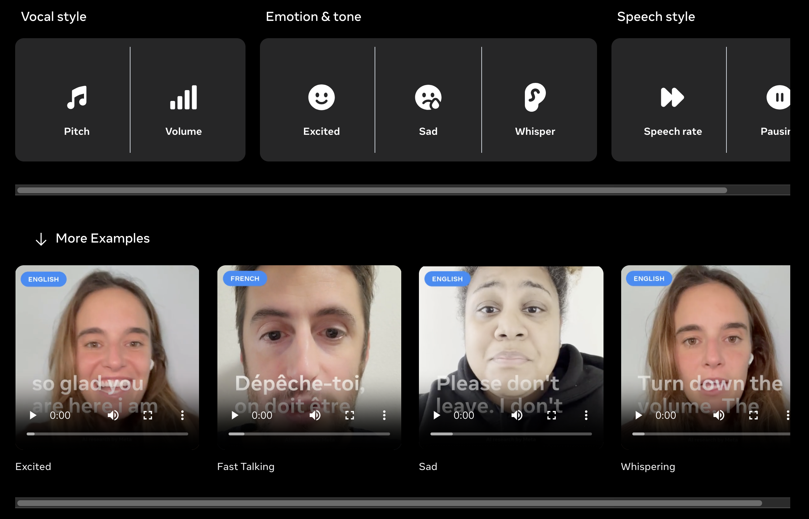The width and height of the screenshot is (809, 519).
Task: Open options menu for the Whispering video
Action: [788, 416]
